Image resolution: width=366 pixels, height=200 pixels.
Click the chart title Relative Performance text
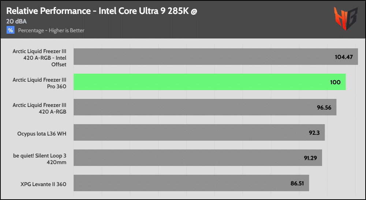pos(97,11)
